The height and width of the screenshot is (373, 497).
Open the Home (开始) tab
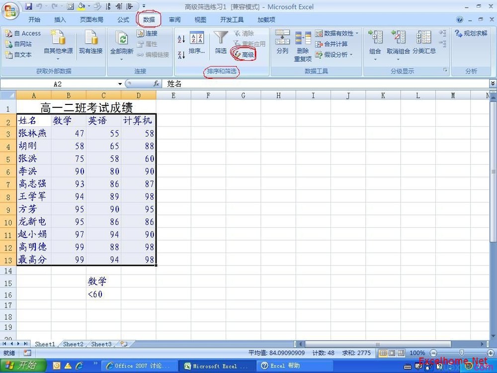[x=34, y=20]
